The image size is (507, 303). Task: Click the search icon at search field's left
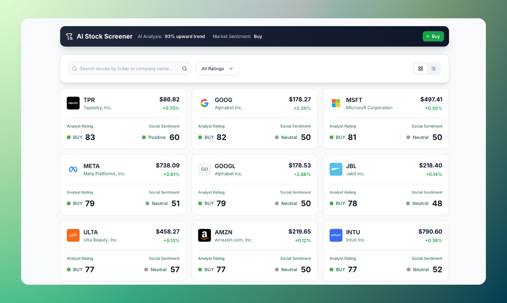75,69
